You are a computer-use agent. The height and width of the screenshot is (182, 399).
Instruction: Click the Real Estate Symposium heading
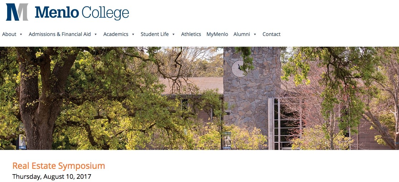59,166
